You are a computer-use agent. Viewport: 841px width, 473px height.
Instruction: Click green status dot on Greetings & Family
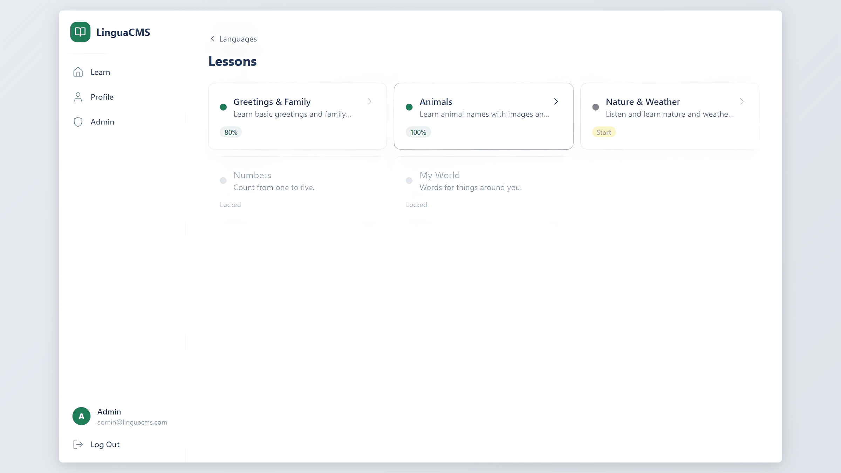tap(223, 107)
